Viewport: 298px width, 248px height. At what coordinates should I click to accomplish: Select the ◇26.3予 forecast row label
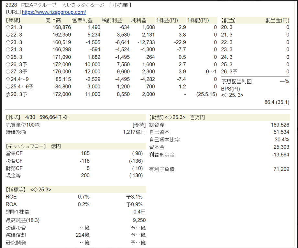tap(17, 64)
